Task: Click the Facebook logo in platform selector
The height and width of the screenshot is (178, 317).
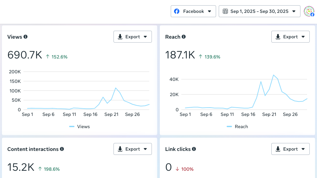Action: point(177,11)
